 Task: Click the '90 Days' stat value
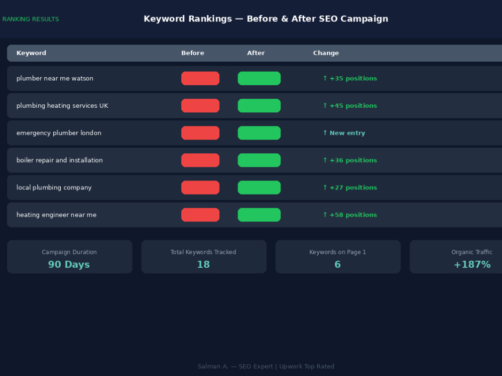(69, 264)
